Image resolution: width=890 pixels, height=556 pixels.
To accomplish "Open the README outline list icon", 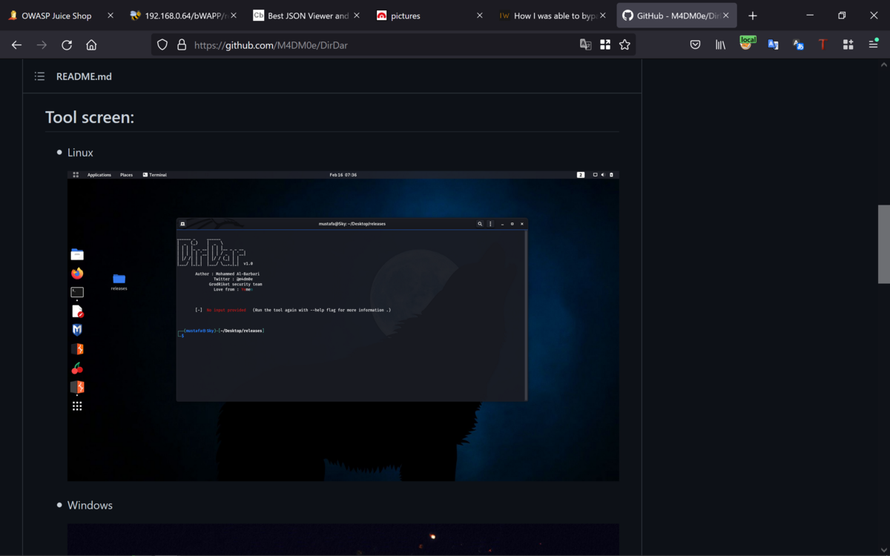I will [x=39, y=76].
